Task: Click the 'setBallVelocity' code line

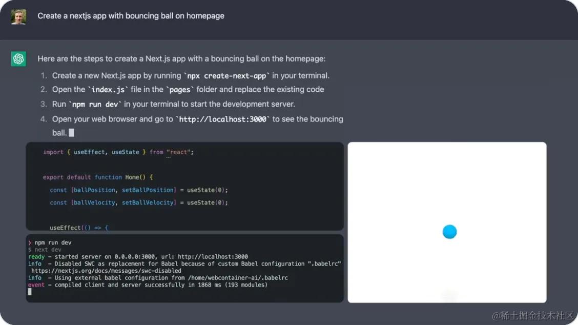Action: (139, 202)
